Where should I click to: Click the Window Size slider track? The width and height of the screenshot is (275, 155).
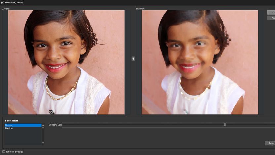tap(169, 125)
